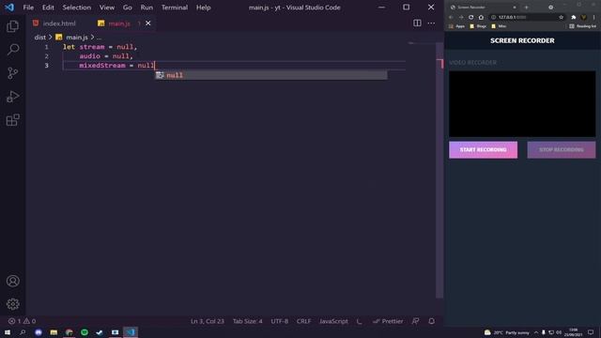The height and width of the screenshot is (338, 601).
Task: Open Windows taskbar search
Action: (x=23, y=332)
